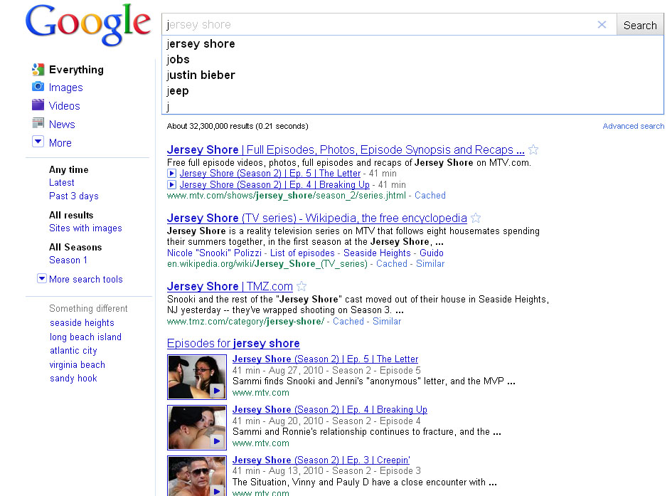Open Similar pages for Wikipedia result

tap(430, 263)
